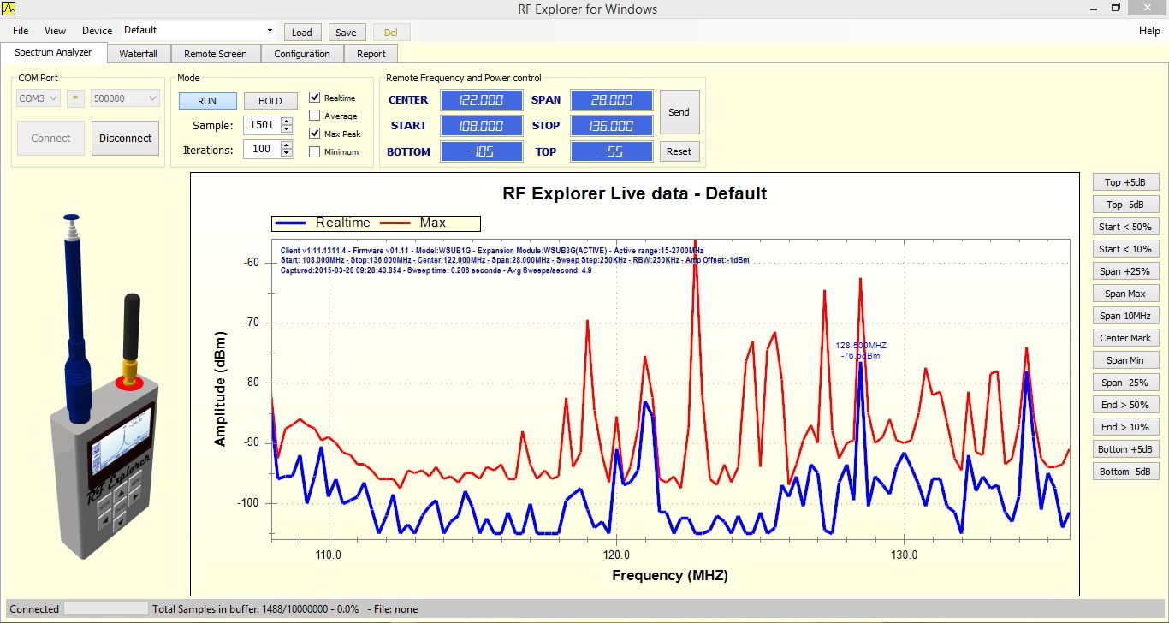The image size is (1169, 623).
Task: Click the Total Samples in buffer status text
Action: (256, 609)
